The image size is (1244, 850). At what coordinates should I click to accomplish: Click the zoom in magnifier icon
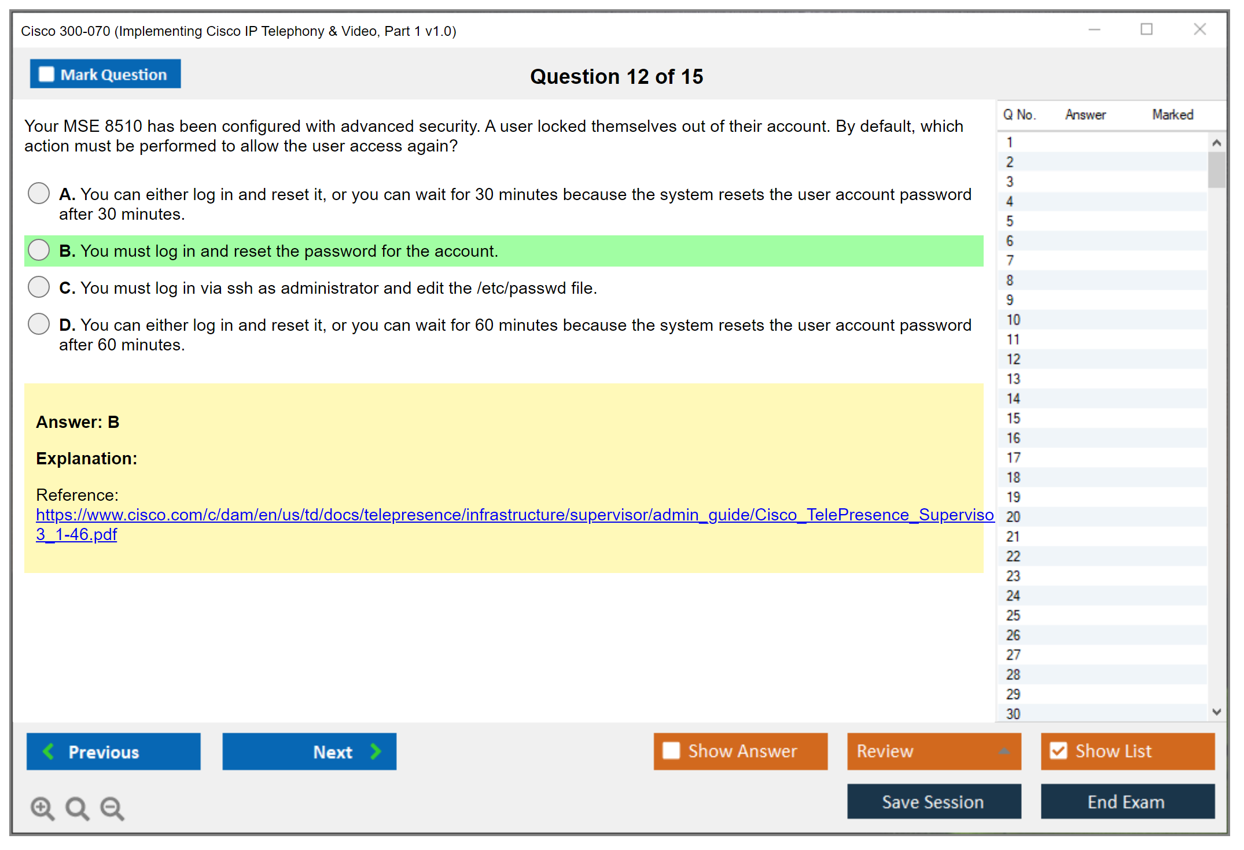point(42,808)
